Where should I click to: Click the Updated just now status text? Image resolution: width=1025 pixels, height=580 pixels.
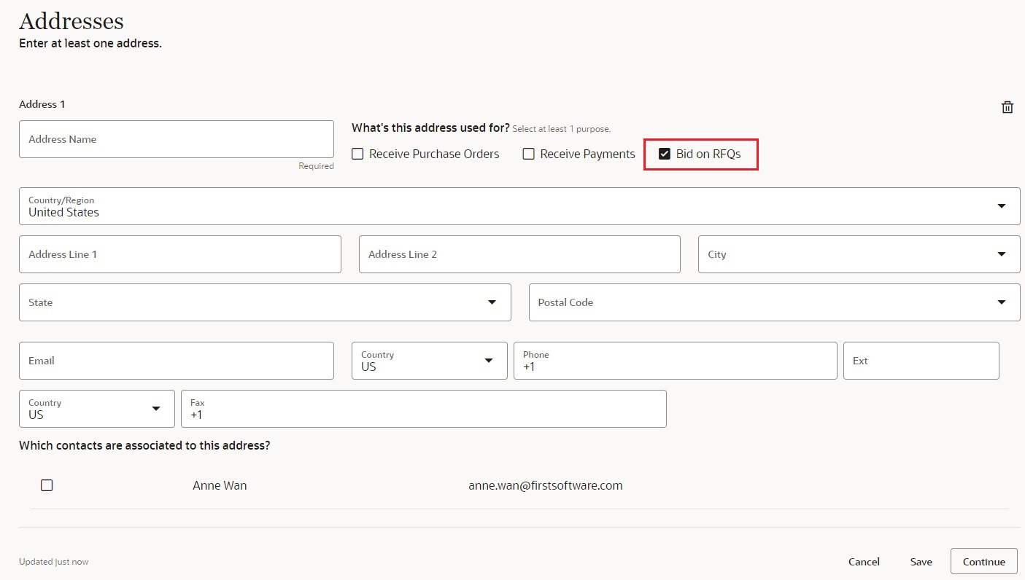(54, 562)
